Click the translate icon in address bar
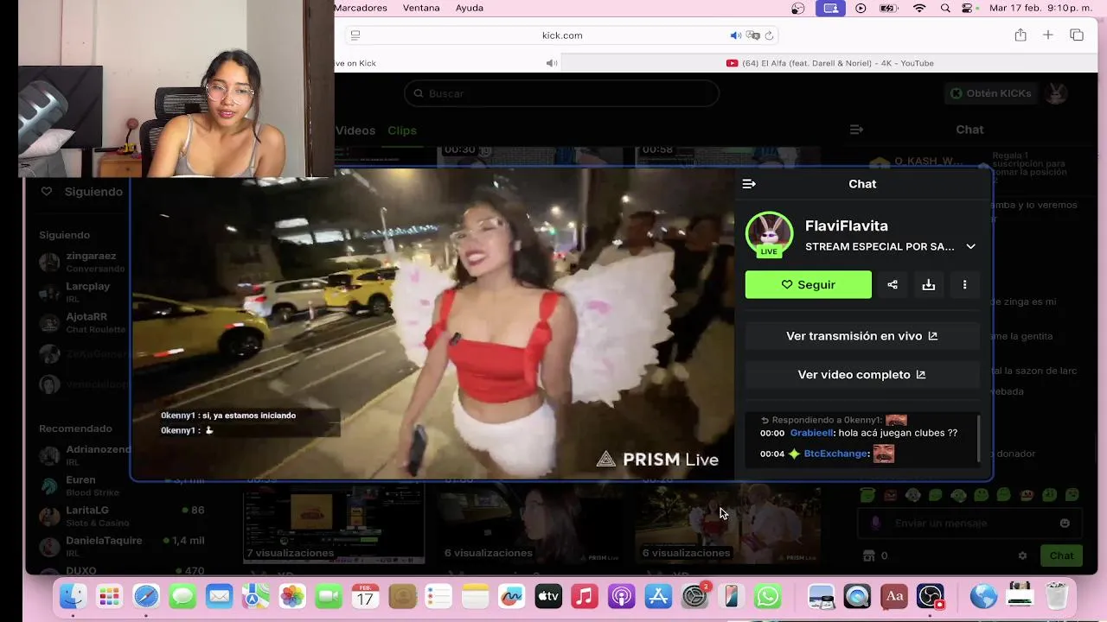 click(x=752, y=35)
